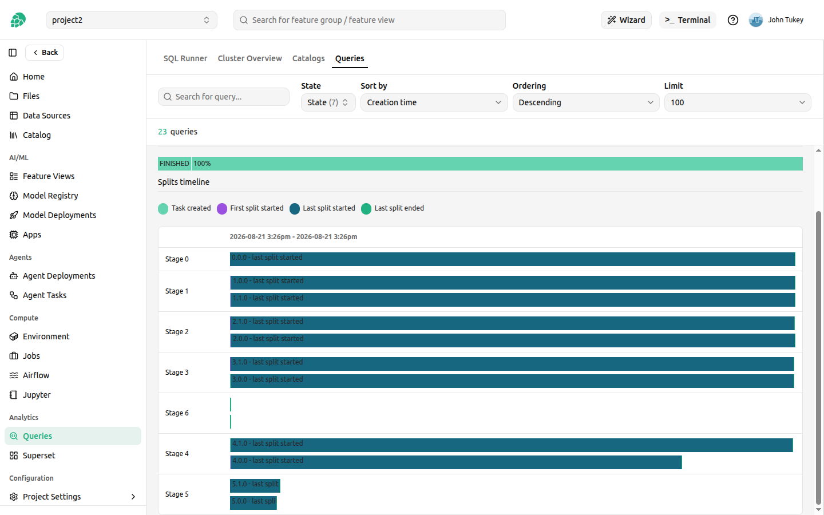
Task: Click the 5.1.0 last split bar
Action: [x=255, y=486]
